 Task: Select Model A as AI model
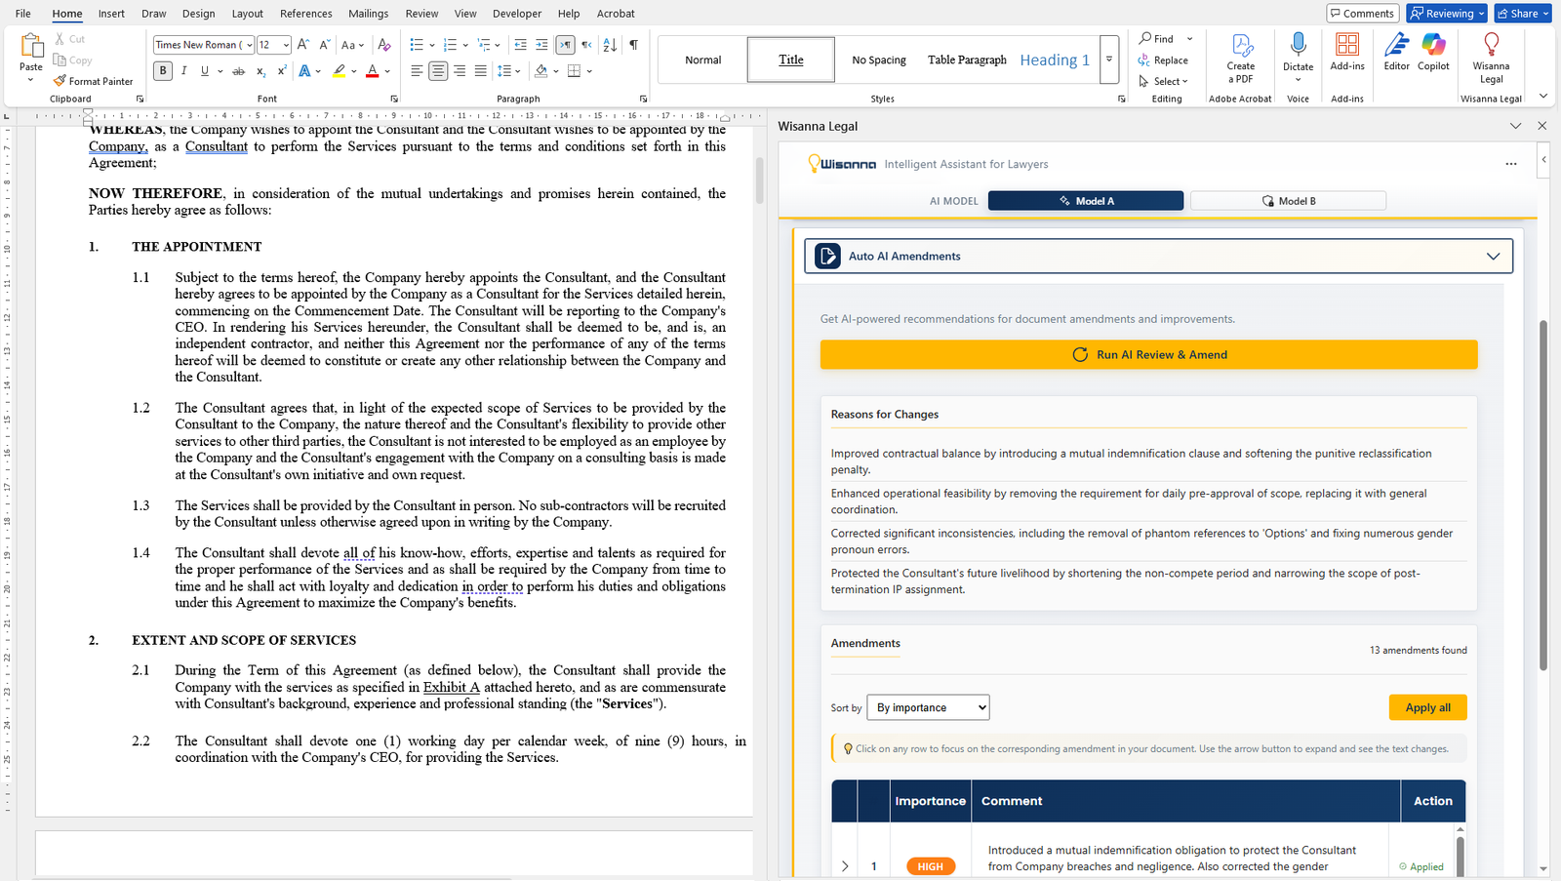tap(1085, 201)
